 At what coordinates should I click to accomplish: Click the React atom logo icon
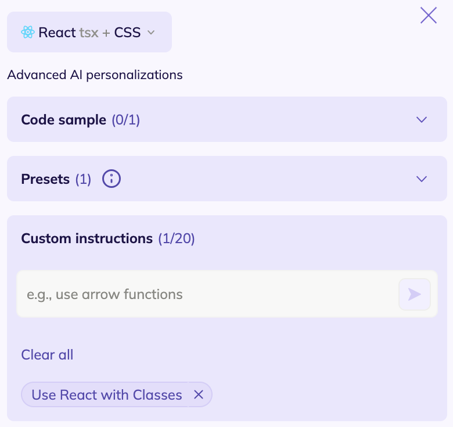[x=27, y=33]
